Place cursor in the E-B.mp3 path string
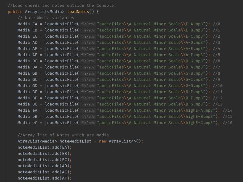243x182 pixels. tap(151, 30)
